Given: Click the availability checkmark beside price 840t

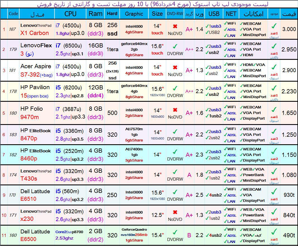Looking at the screenshot, I should coord(274,212).
